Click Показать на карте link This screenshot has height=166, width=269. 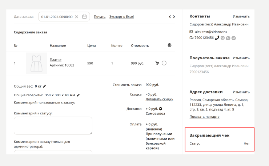coord(204,117)
